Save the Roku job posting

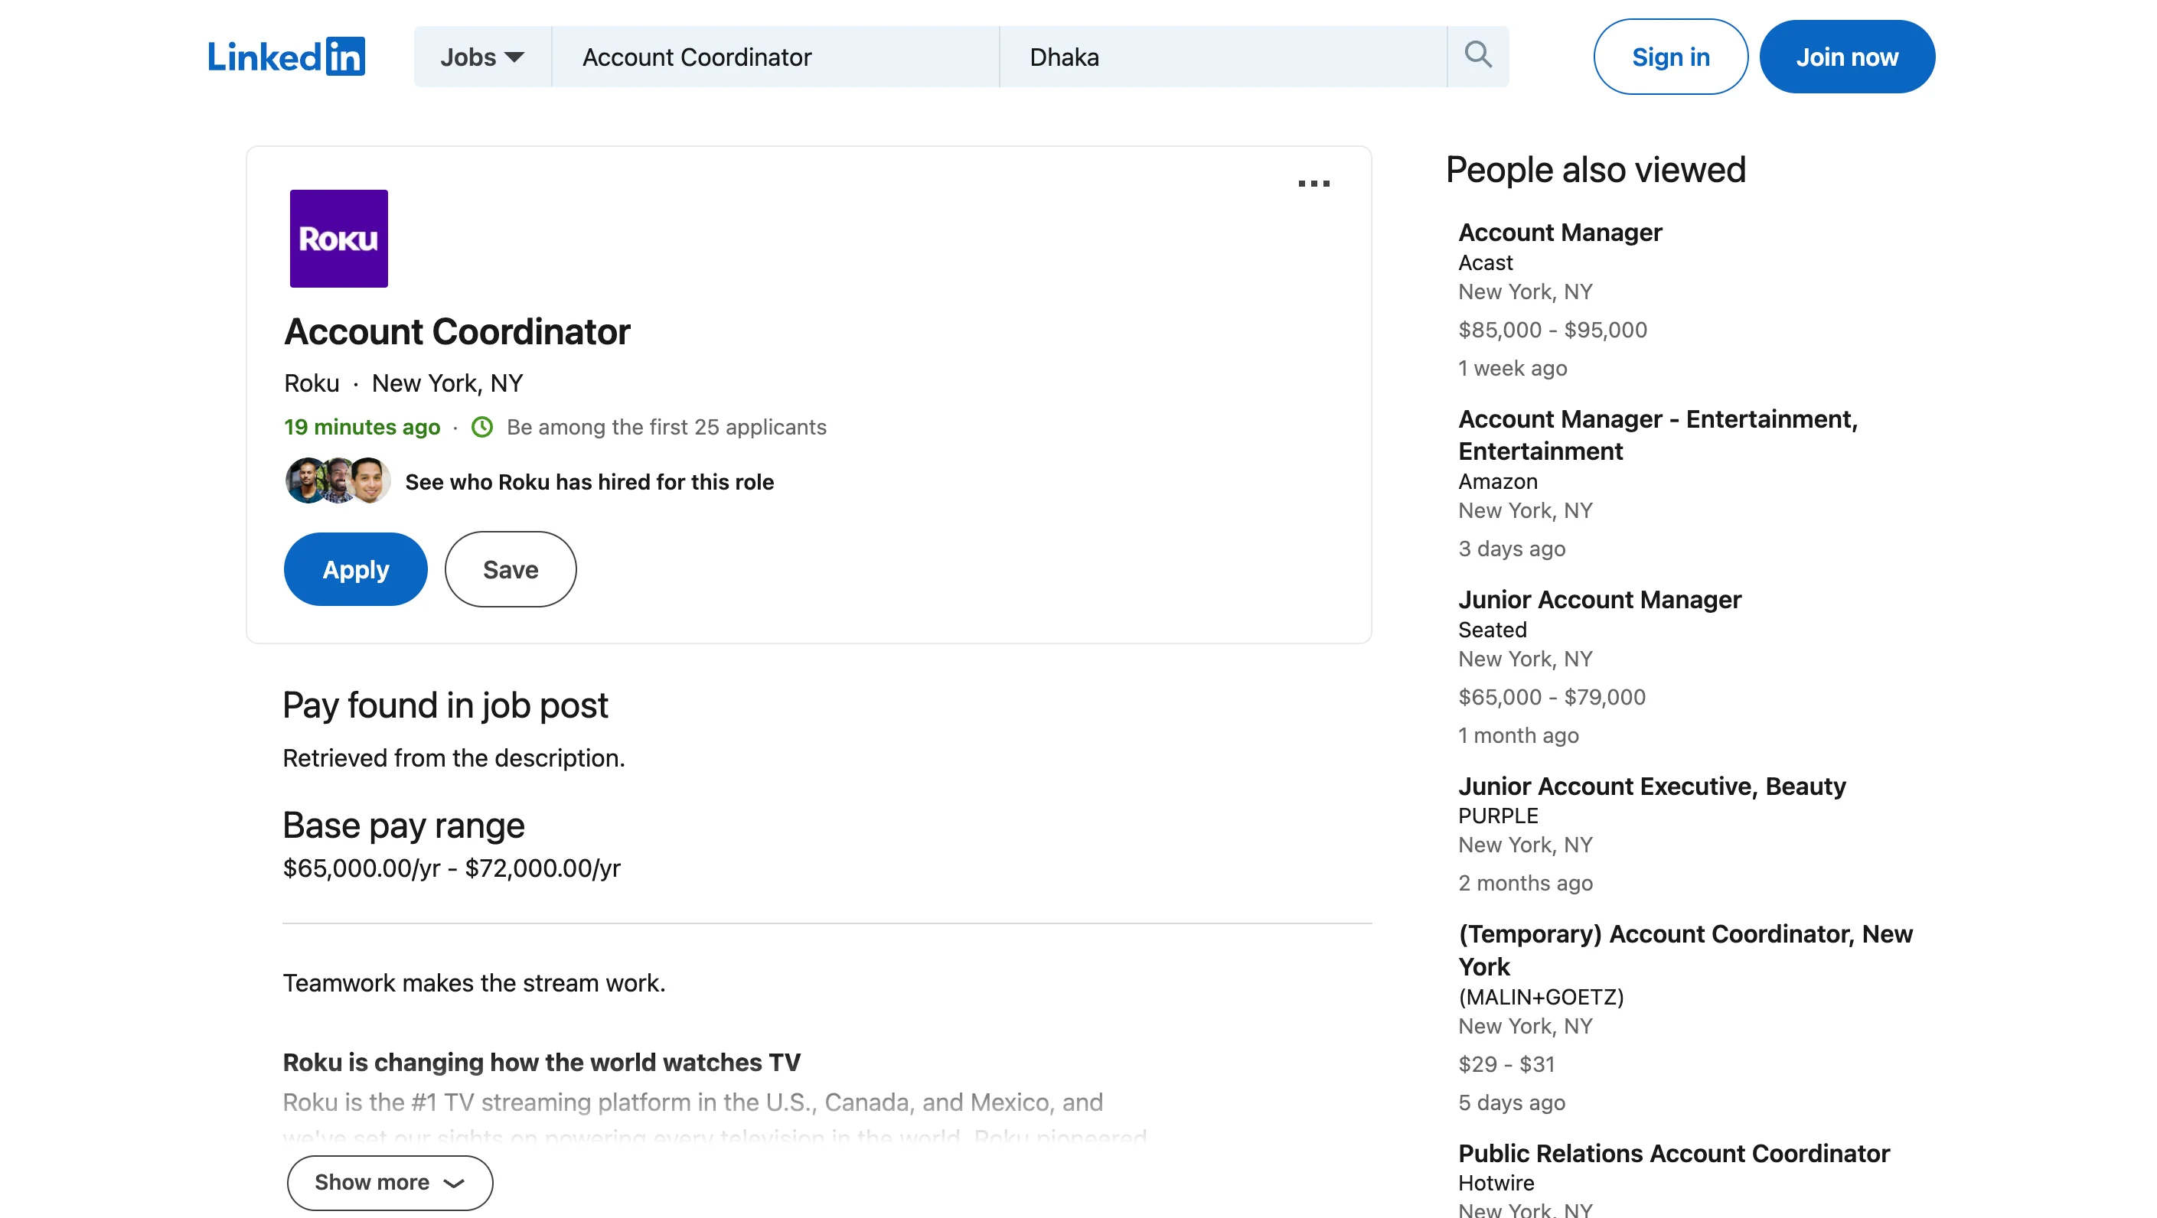pos(510,568)
